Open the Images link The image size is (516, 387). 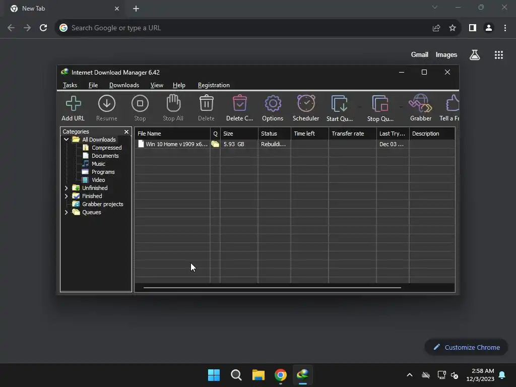coord(446,54)
